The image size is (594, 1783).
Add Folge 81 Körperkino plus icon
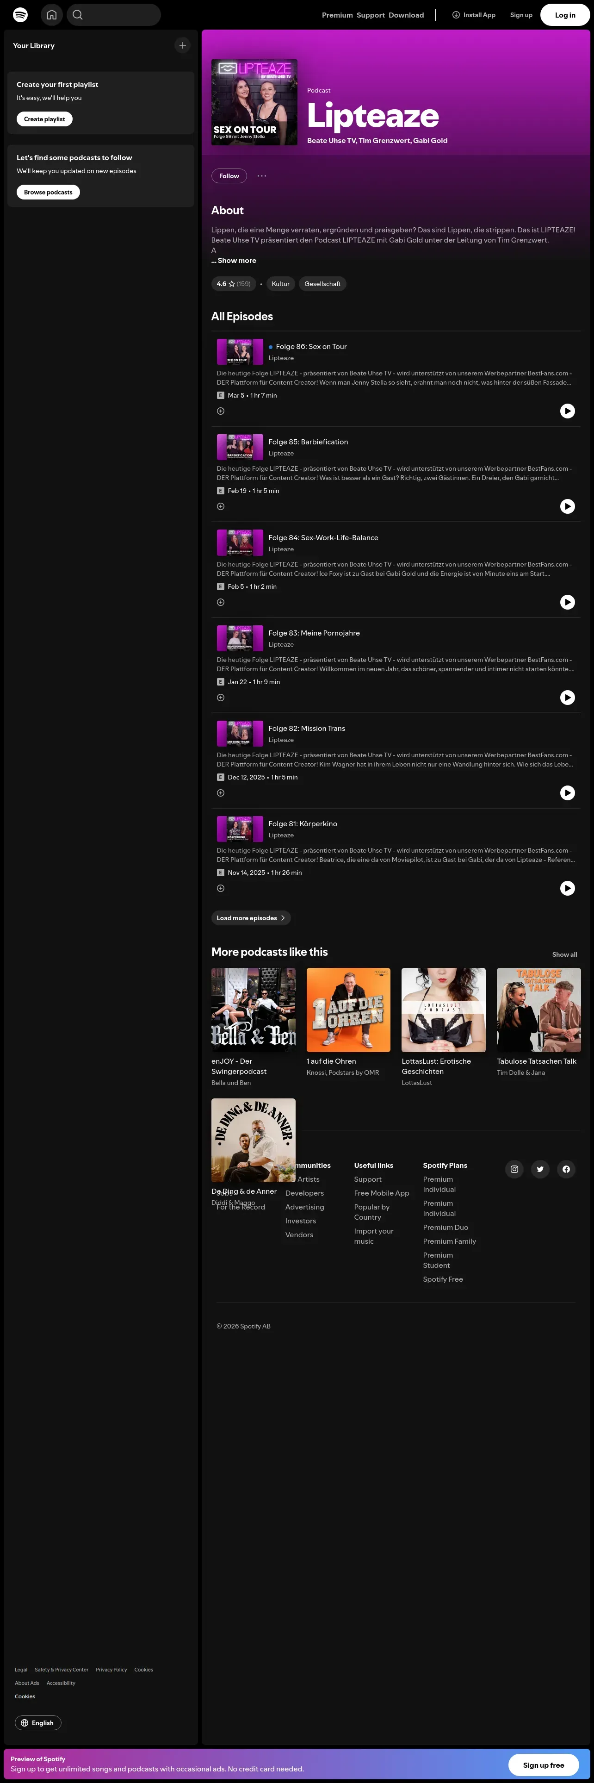[x=221, y=888]
